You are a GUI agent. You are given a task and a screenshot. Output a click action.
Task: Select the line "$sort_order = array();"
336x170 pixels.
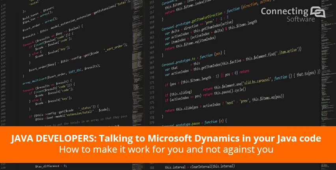tap(40, 25)
